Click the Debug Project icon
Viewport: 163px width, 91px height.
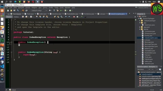coord(65,11)
